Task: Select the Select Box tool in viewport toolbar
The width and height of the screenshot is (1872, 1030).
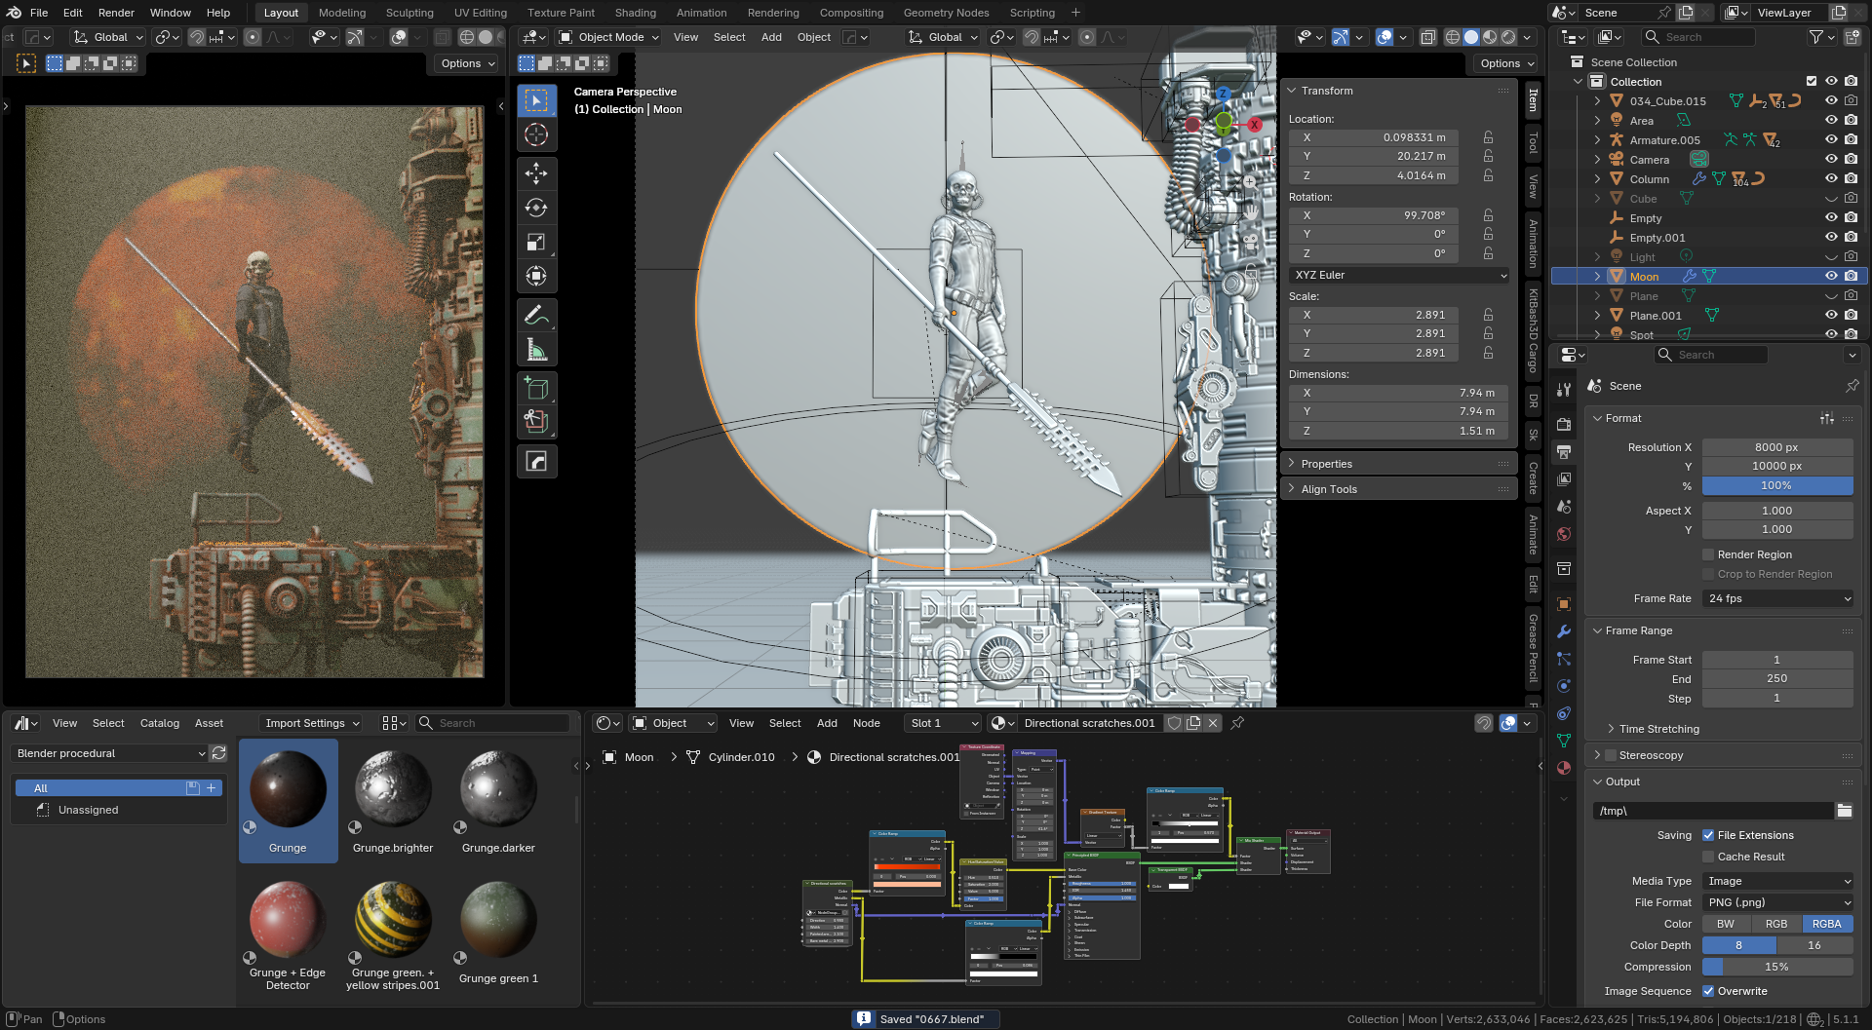Action: (536, 100)
